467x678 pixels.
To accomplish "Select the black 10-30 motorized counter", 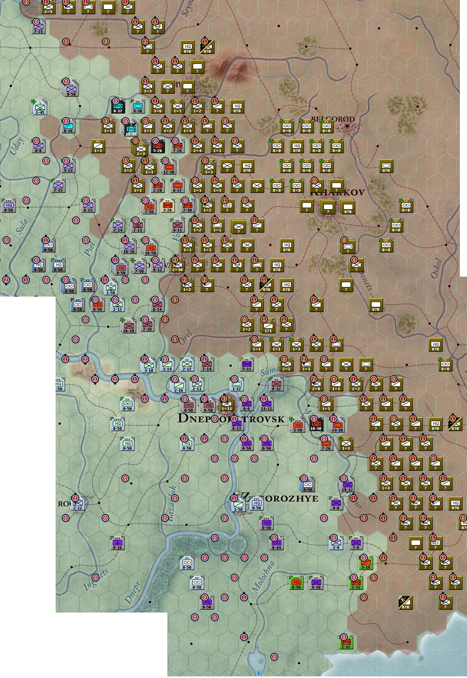I will pos(316,424).
